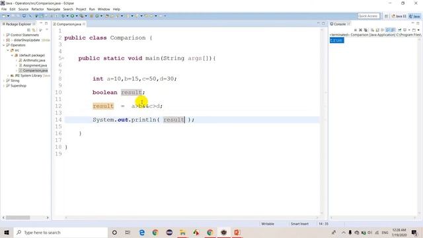Open the Run menu

[92, 9]
